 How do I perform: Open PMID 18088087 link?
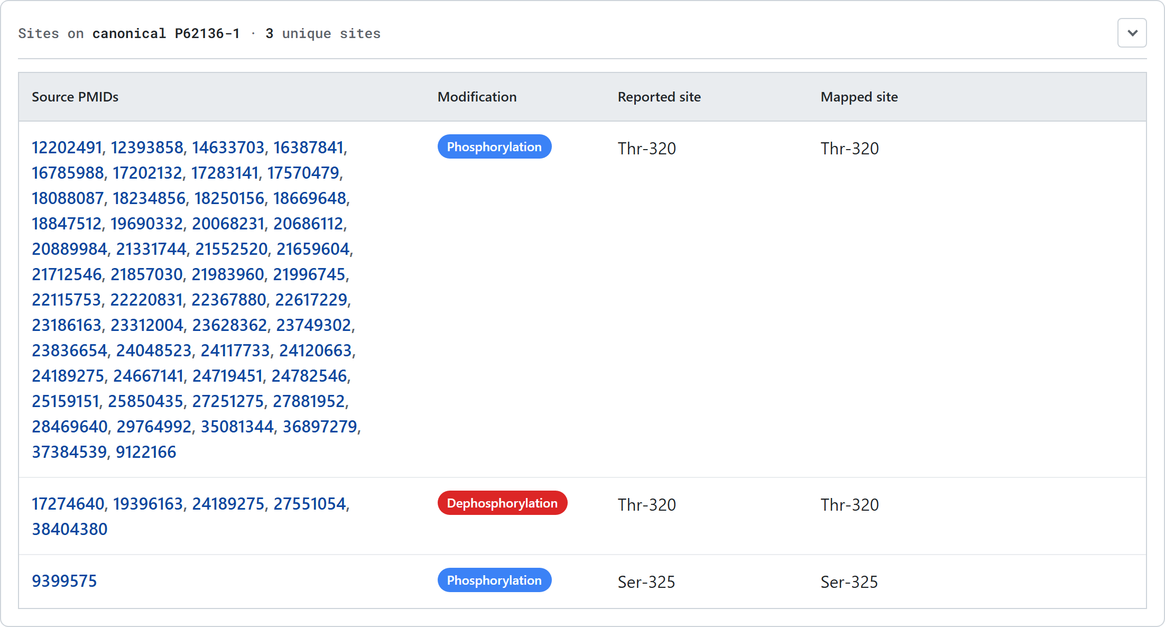pyautogui.click(x=68, y=198)
